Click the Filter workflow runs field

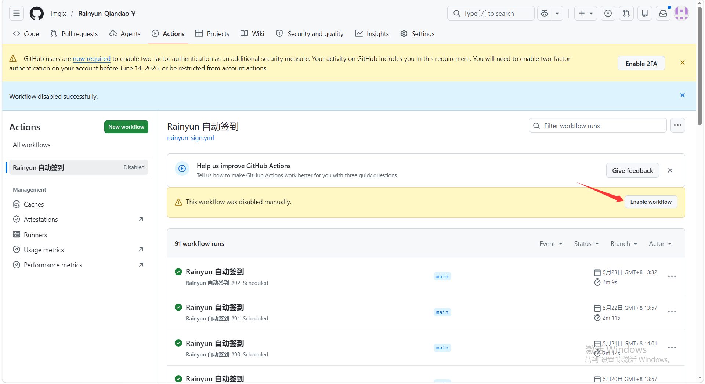[x=598, y=126]
